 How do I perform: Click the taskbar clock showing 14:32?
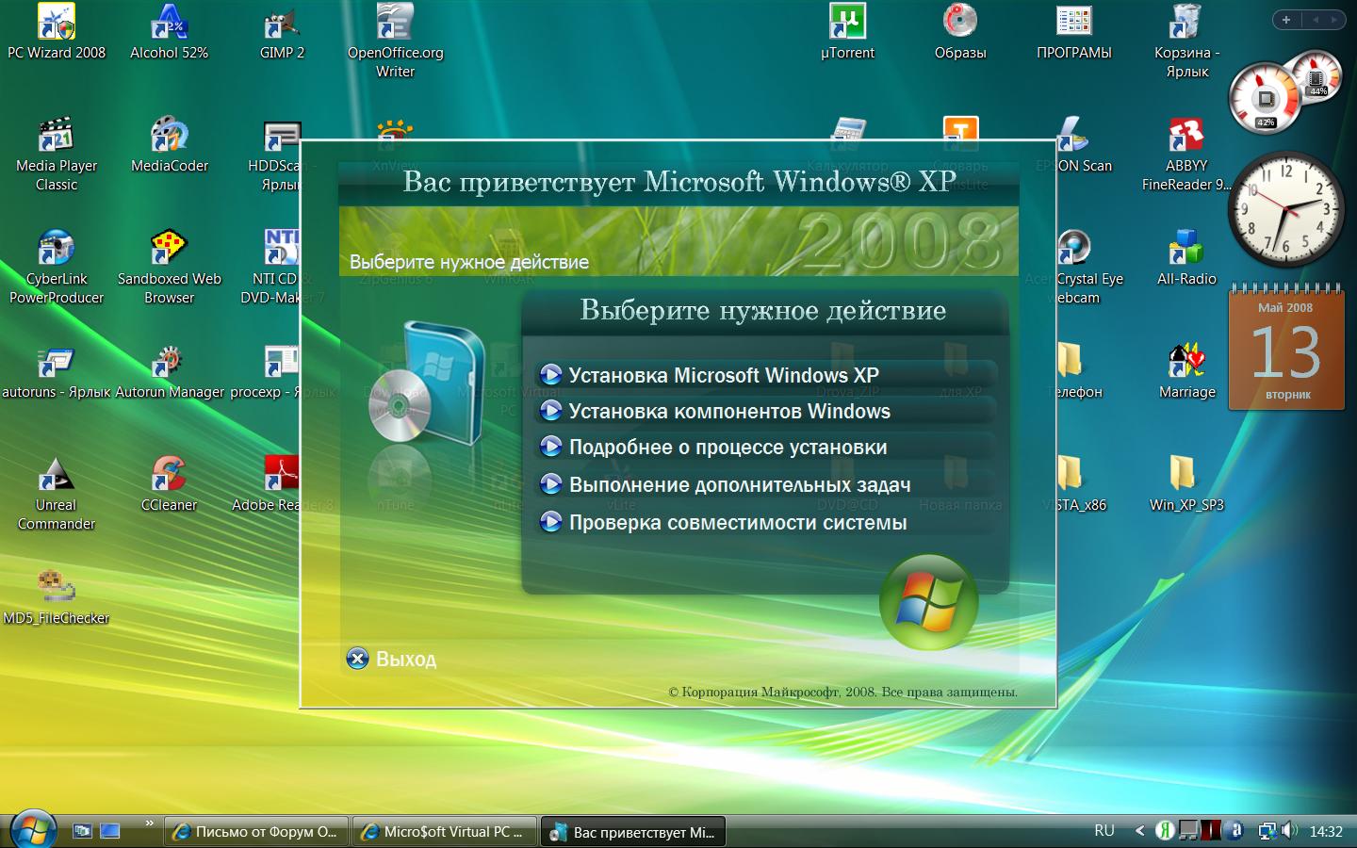[1326, 831]
